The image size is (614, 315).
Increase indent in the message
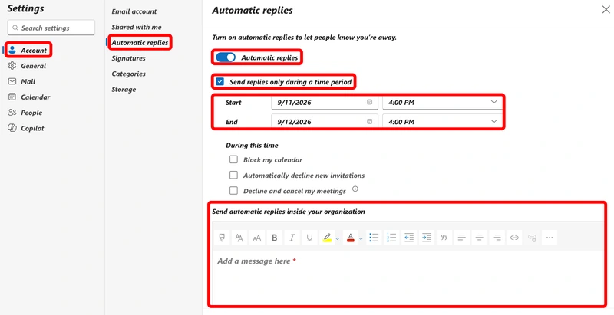(x=427, y=238)
